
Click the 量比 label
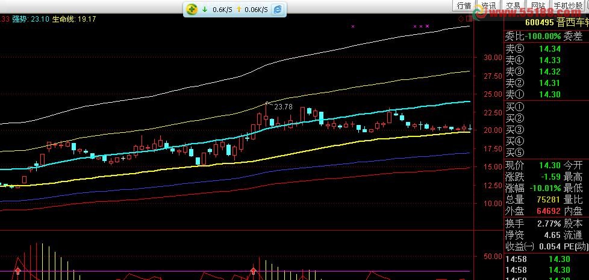click(x=573, y=199)
